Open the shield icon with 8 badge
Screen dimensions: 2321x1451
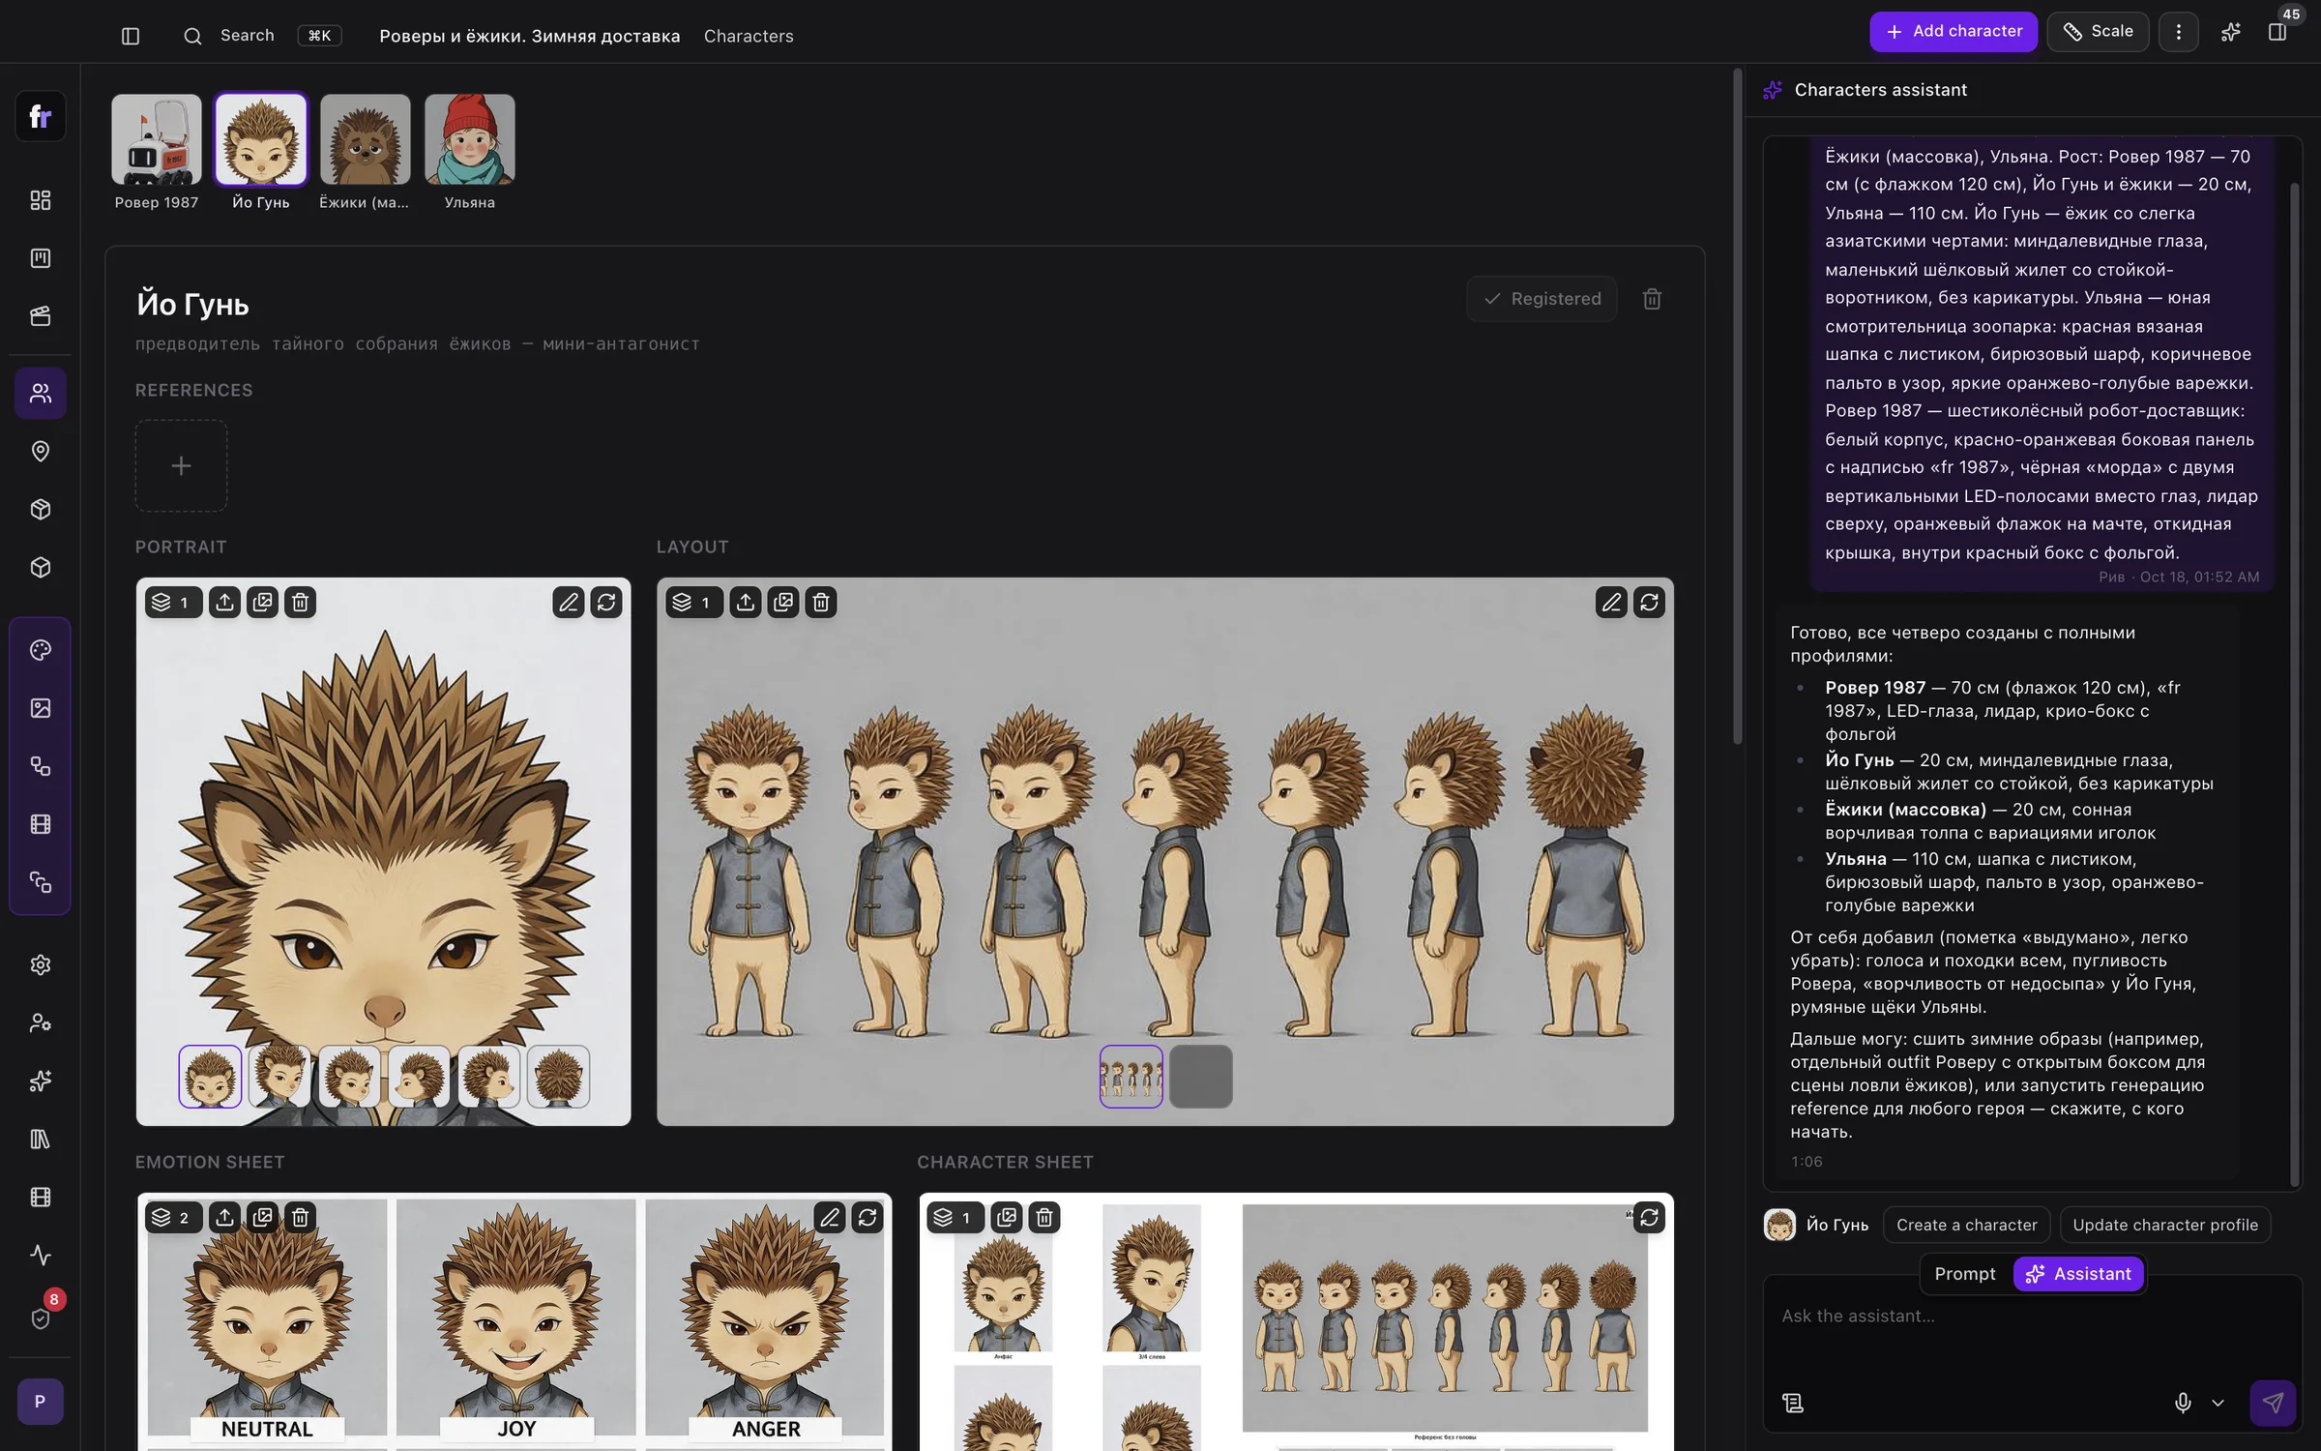pyautogui.click(x=41, y=1318)
